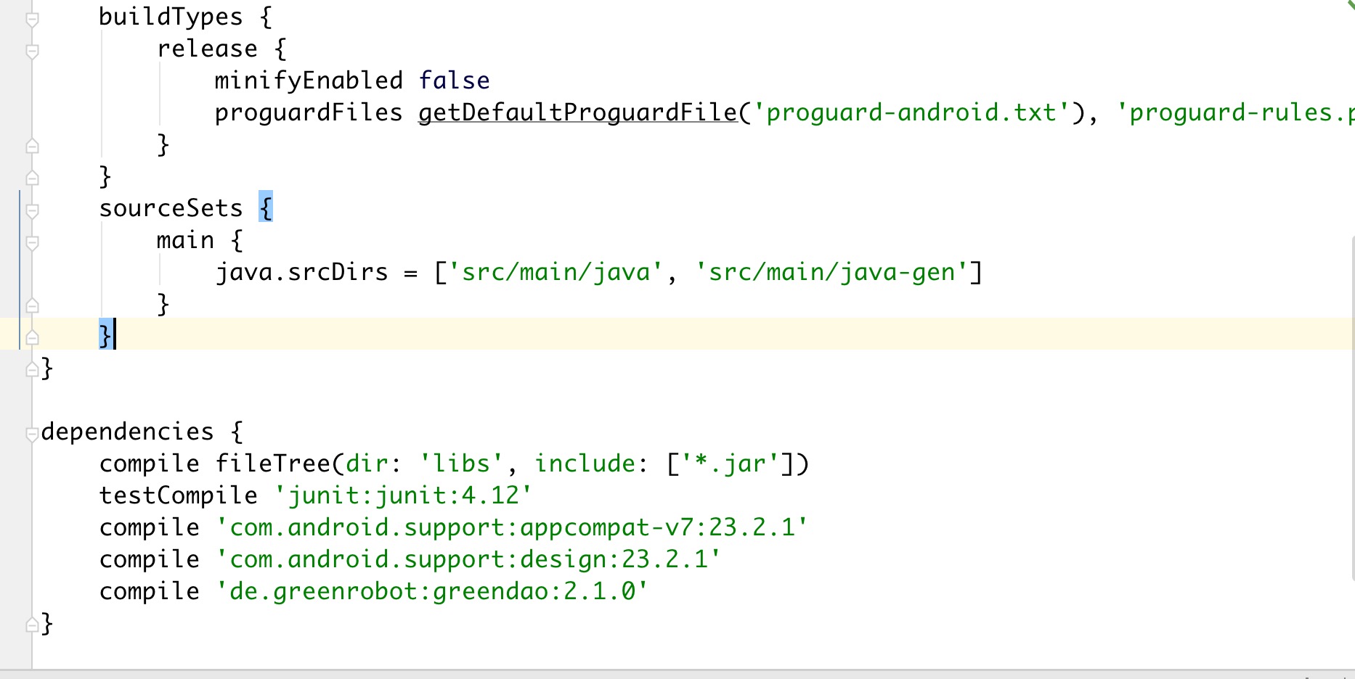Click fold-end marker at dependencies closing brace

(32, 624)
